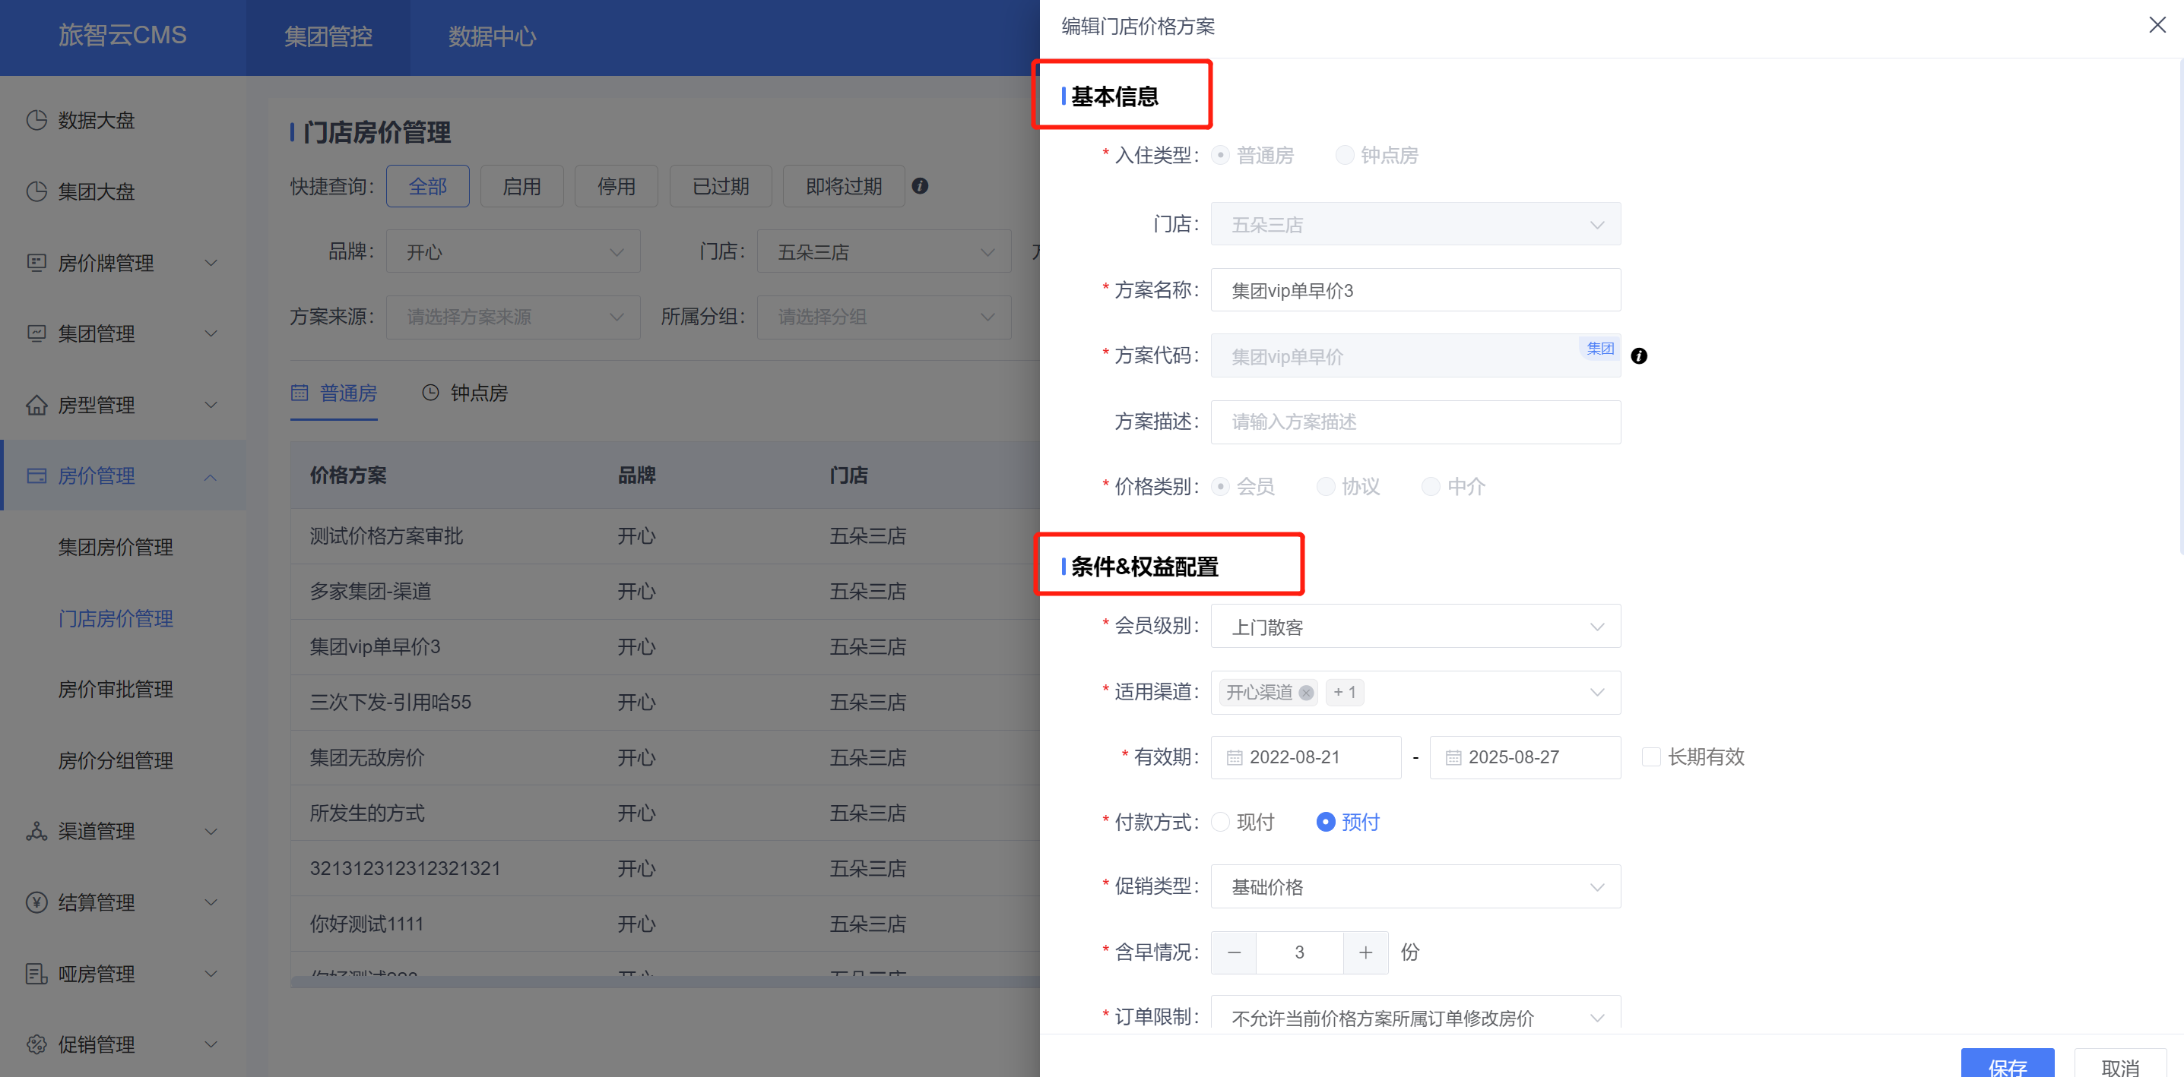Select 钟点房 check-in type radio
This screenshot has height=1077, width=2184.
click(1344, 155)
